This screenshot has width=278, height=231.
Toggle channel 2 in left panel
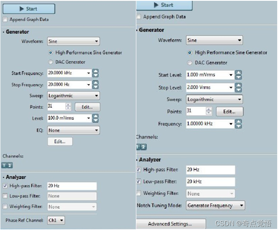click(x=10, y=165)
